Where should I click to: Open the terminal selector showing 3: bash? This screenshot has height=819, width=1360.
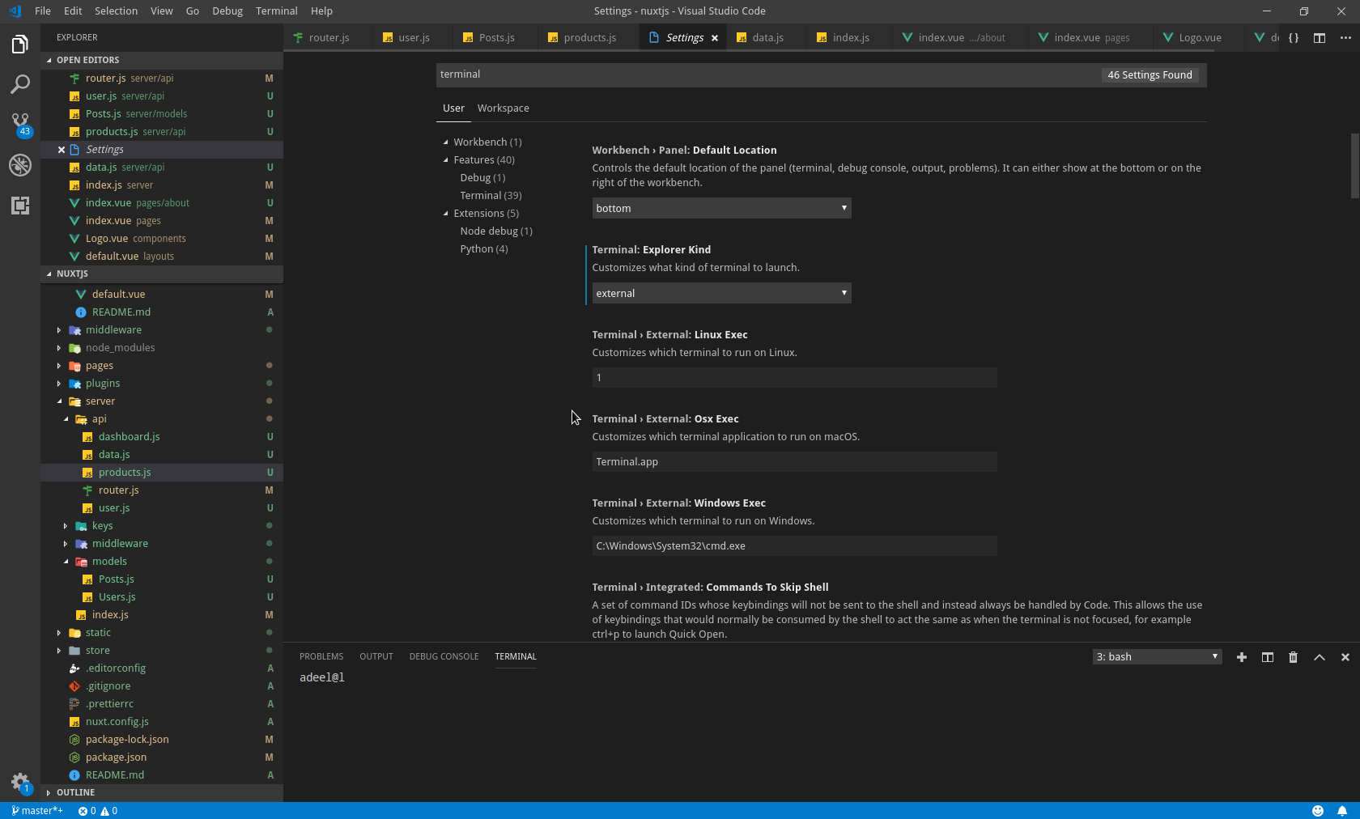[1157, 657]
